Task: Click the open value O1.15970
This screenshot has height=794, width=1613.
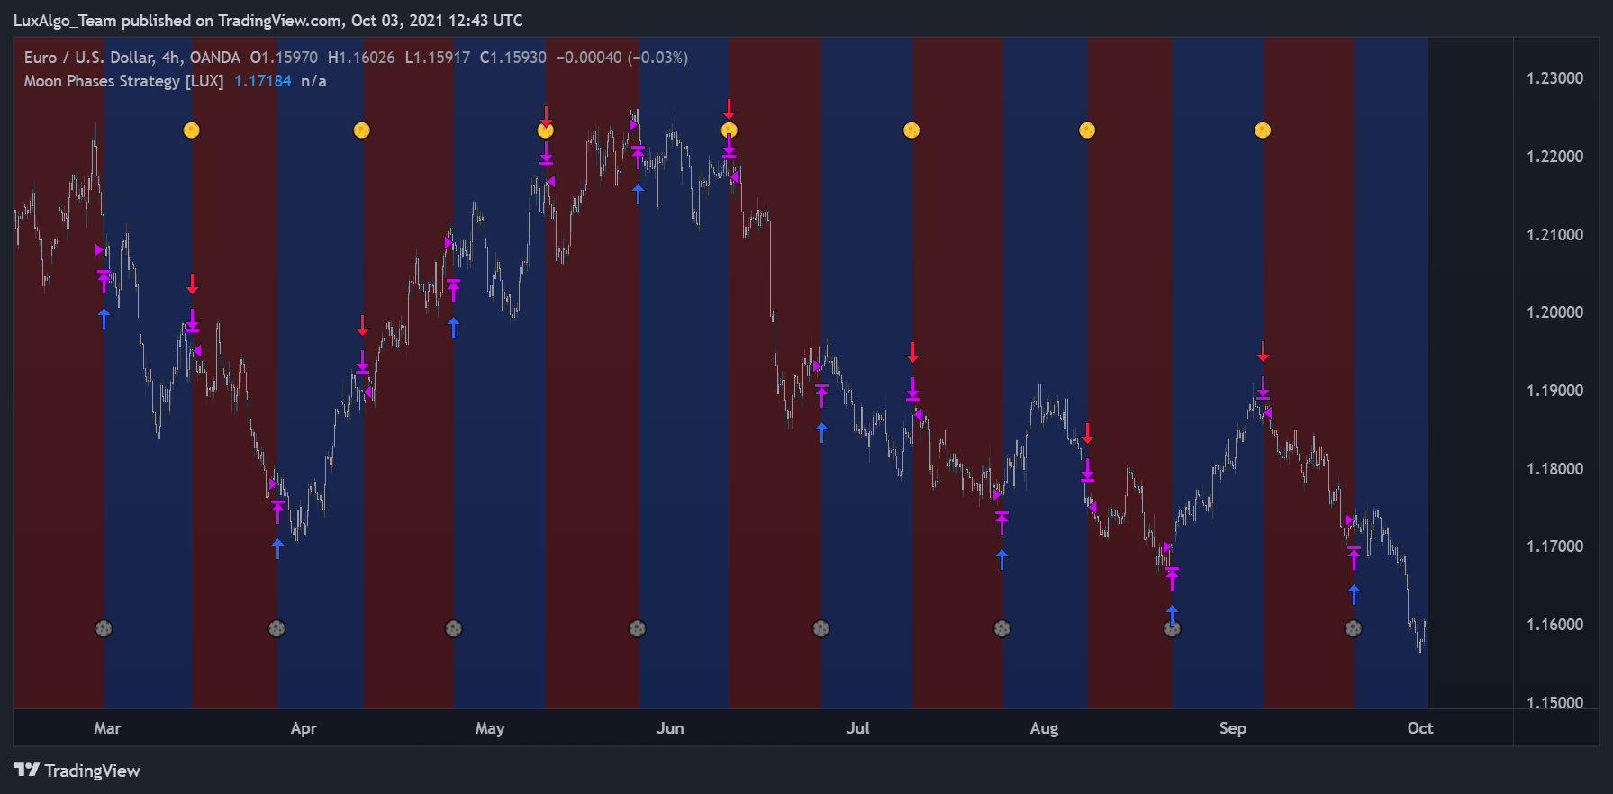Action: point(284,58)
